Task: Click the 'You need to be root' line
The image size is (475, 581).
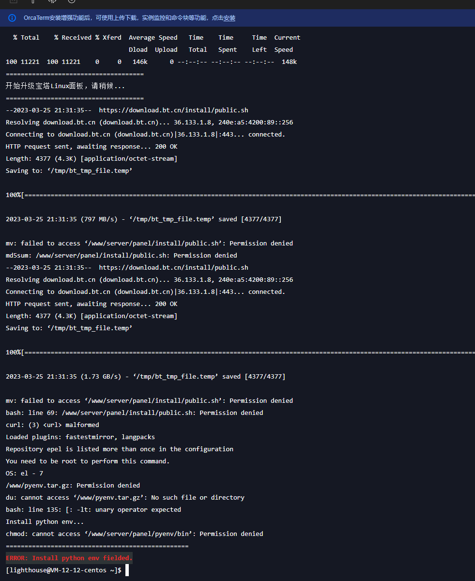Action: click(88, 461)
